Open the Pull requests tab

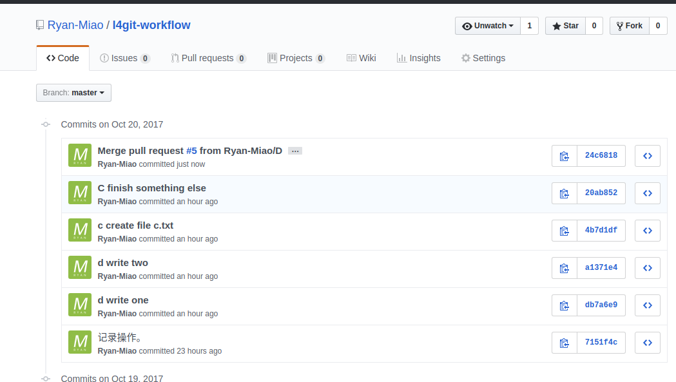tap(208, 58)
